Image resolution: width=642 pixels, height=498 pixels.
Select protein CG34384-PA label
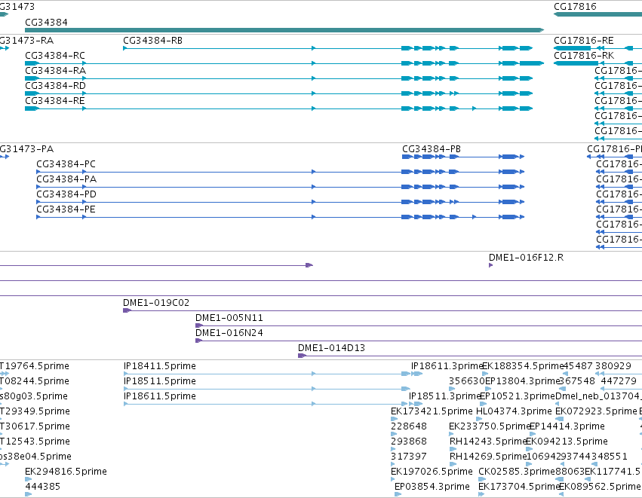[66, 179]
